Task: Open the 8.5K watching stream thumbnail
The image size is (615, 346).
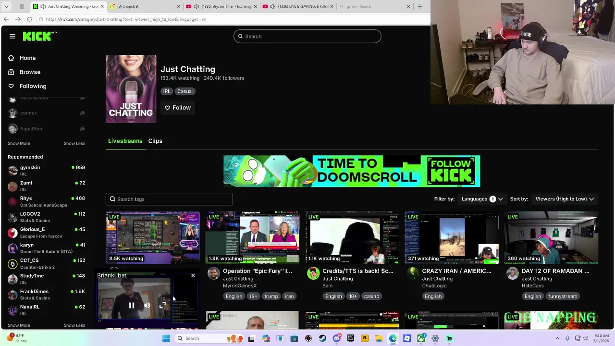Action: tap(153, 237)
